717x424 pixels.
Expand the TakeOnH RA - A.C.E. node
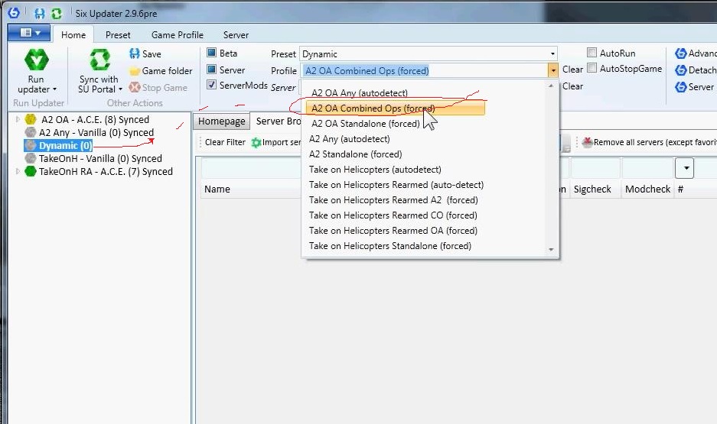tap(18, 171)
